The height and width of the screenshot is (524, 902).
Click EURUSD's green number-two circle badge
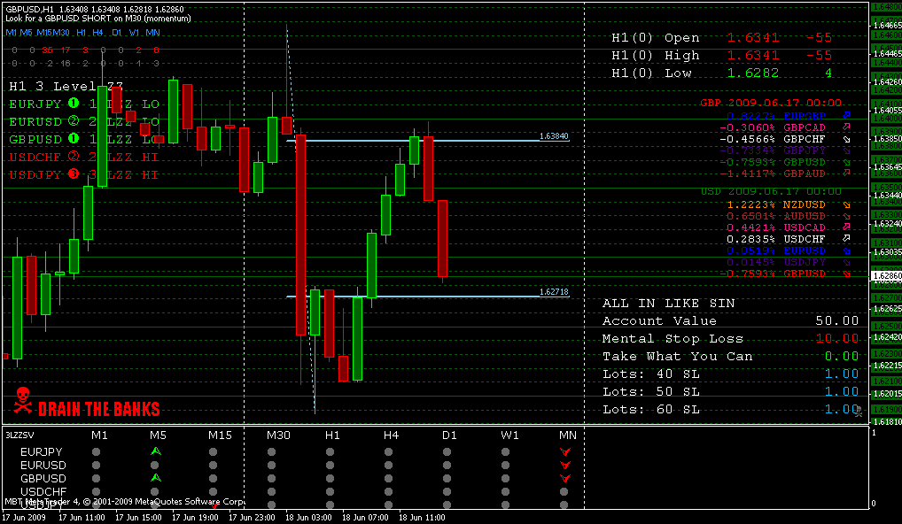73,121
